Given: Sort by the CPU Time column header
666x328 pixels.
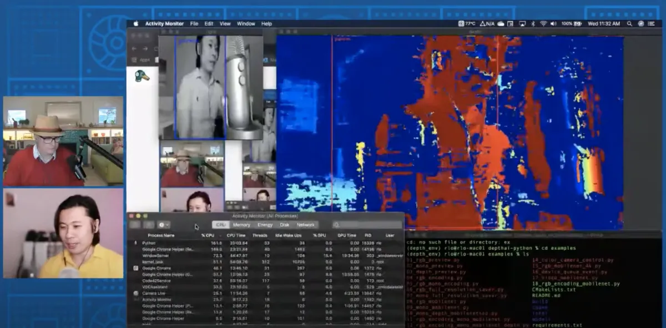Looking at the screenshot, I should coord(236,235).
